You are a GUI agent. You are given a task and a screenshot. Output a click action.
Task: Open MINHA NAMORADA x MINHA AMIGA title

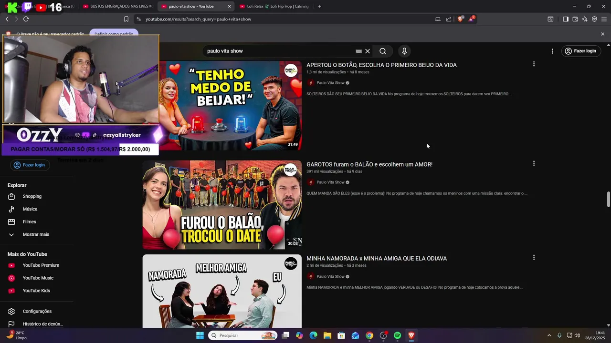(377, 258)
